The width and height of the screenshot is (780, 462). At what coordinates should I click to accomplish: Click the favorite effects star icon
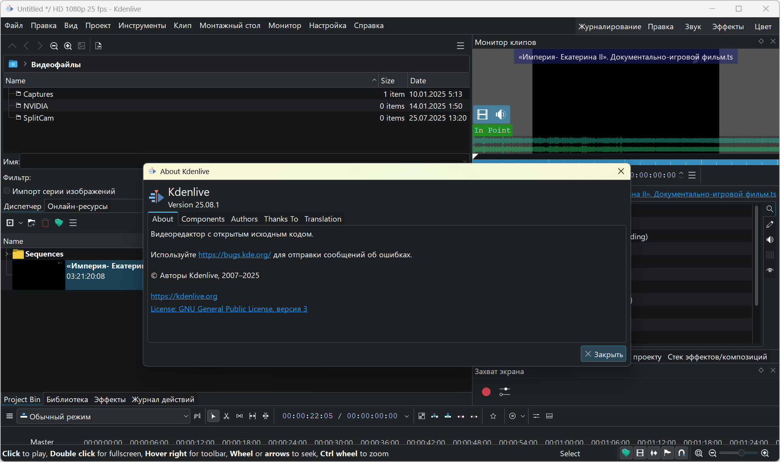click(493, 416)
